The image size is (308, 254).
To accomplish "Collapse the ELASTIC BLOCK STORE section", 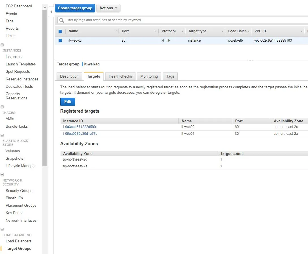I will pyautogui.click(x=2, y=135).
